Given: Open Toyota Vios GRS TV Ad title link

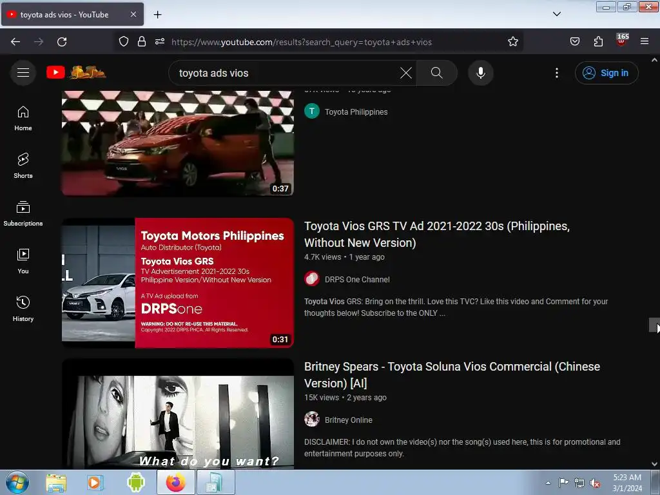Looking at the screenshot, I should point(437,235).
